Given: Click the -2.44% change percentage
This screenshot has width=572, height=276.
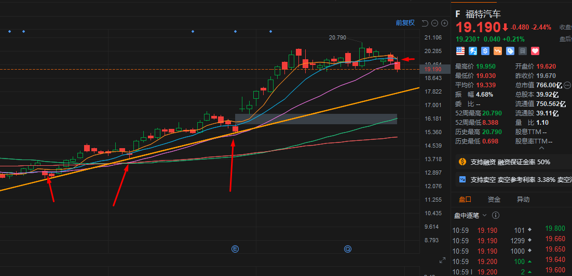Looking at the screenshot, I should pos(541,28).
